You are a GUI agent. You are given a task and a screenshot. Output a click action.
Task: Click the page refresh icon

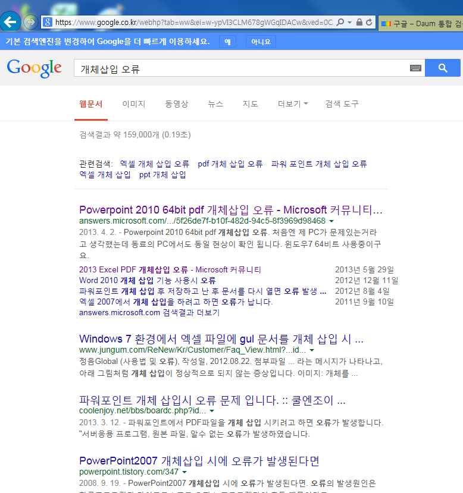tap(369, 22)
